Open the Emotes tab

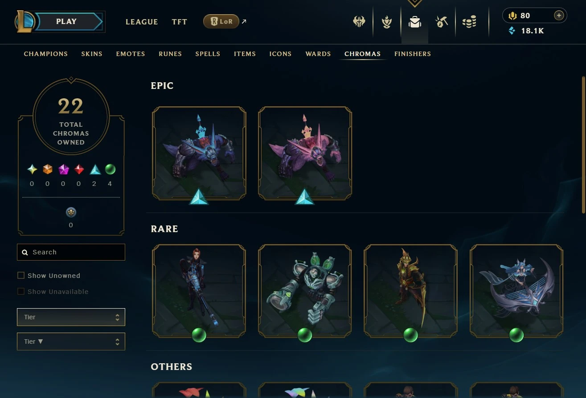(x=131, y=54)
